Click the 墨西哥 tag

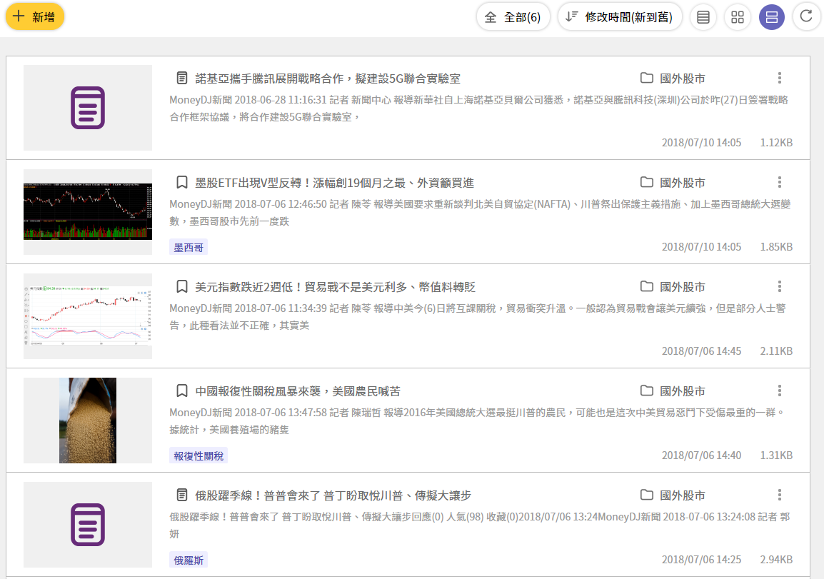[188, 247]
